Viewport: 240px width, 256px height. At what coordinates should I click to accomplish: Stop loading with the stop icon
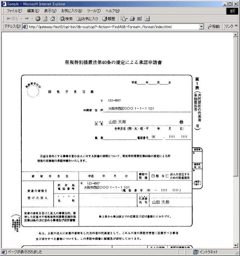click(38, 19)
